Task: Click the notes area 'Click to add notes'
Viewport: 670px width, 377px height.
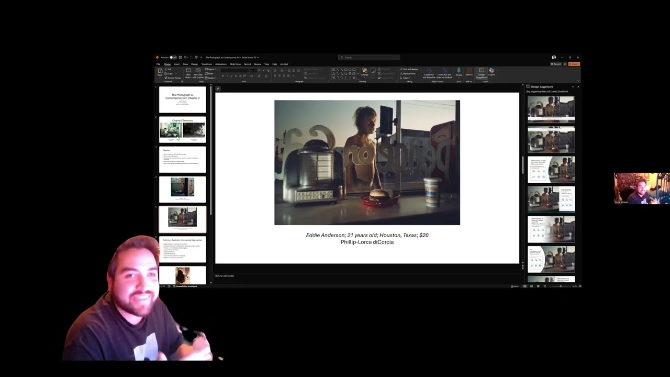Action: 225,276
